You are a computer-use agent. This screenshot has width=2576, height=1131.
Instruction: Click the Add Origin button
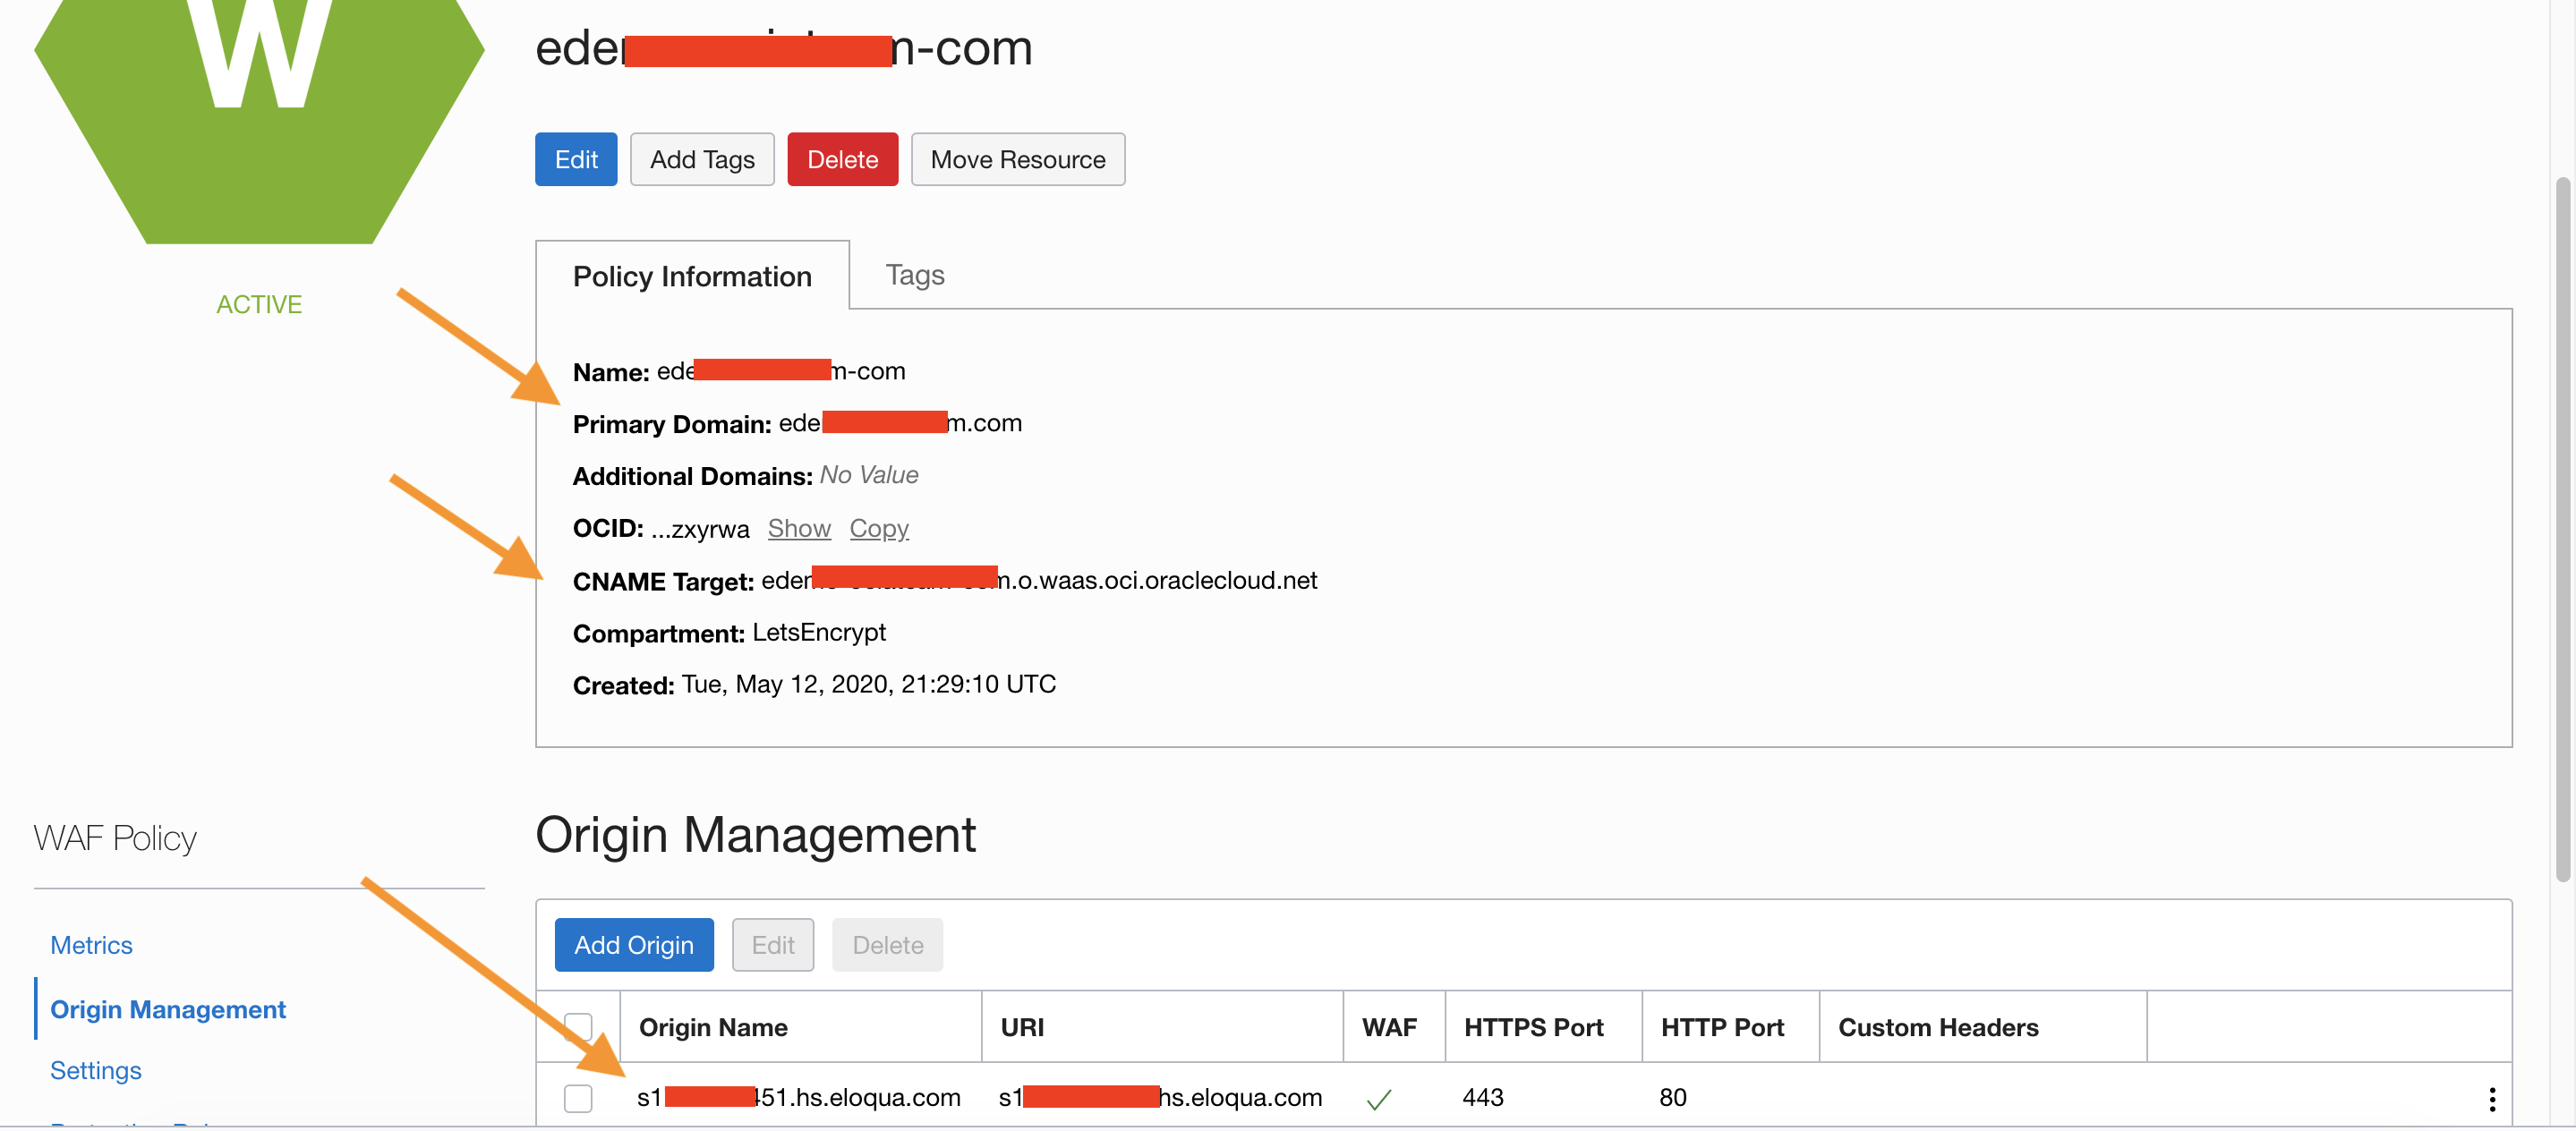tap(633, 945)
